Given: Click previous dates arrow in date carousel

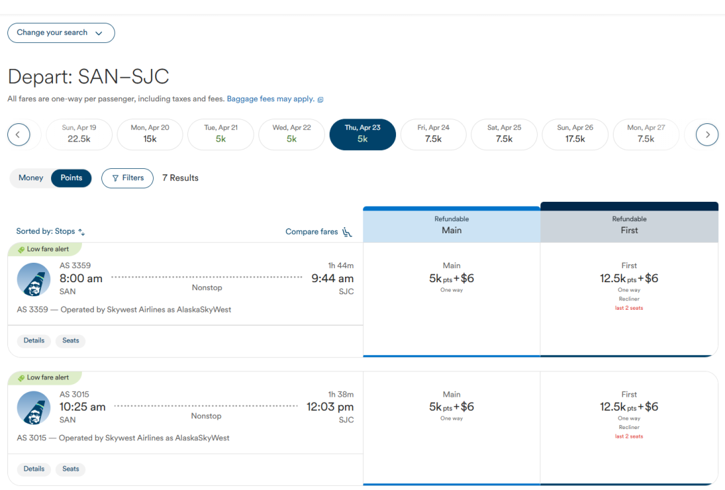Looking at the screenshot, I should (19, 135).
